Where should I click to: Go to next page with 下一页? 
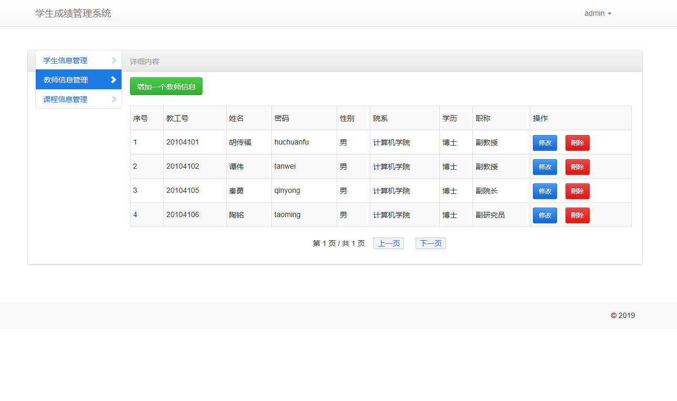(x=430, y=243)
